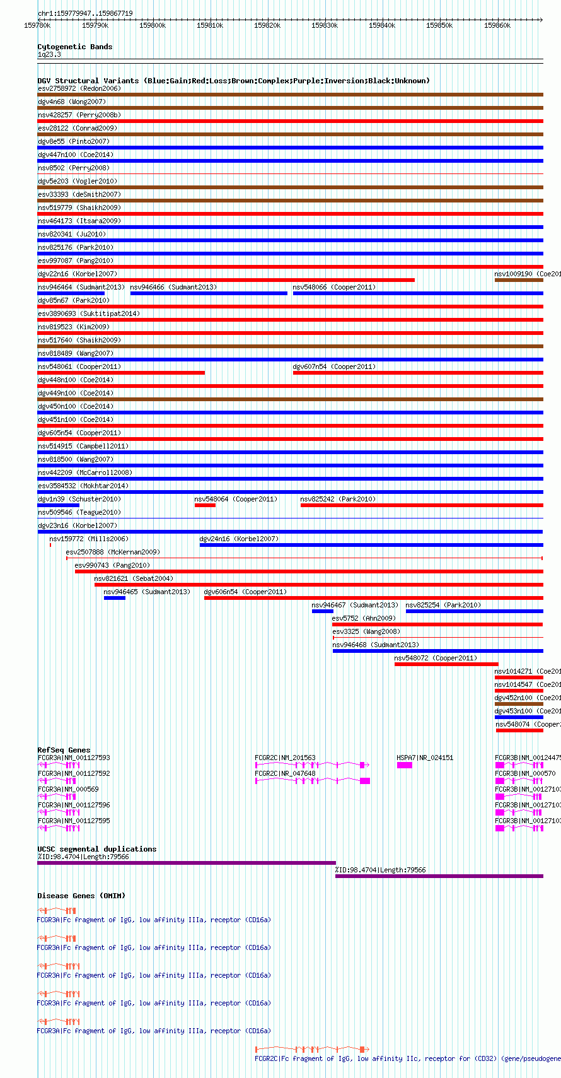Open the Cytogenetic Bands track title
The image size is (561, 1078).
(75, 47)
